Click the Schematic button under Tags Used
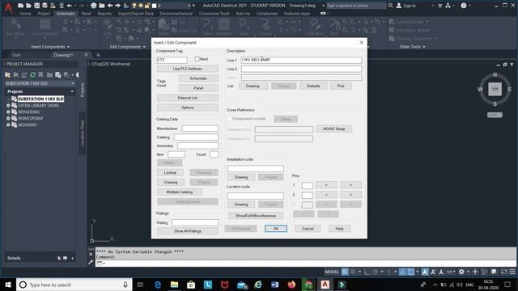 [x=198, y=78]
